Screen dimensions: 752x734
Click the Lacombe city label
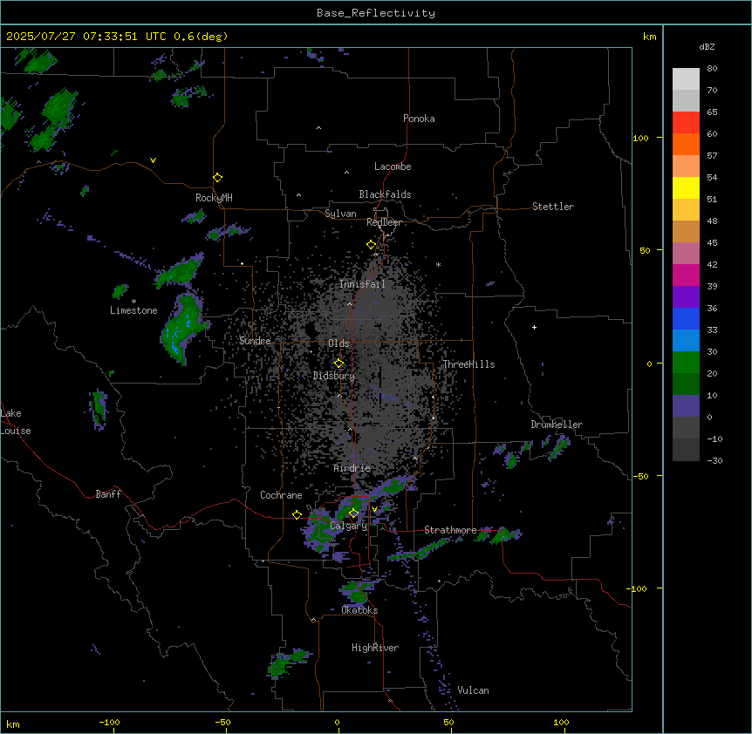pyautogui.click(x=393, y=167)
